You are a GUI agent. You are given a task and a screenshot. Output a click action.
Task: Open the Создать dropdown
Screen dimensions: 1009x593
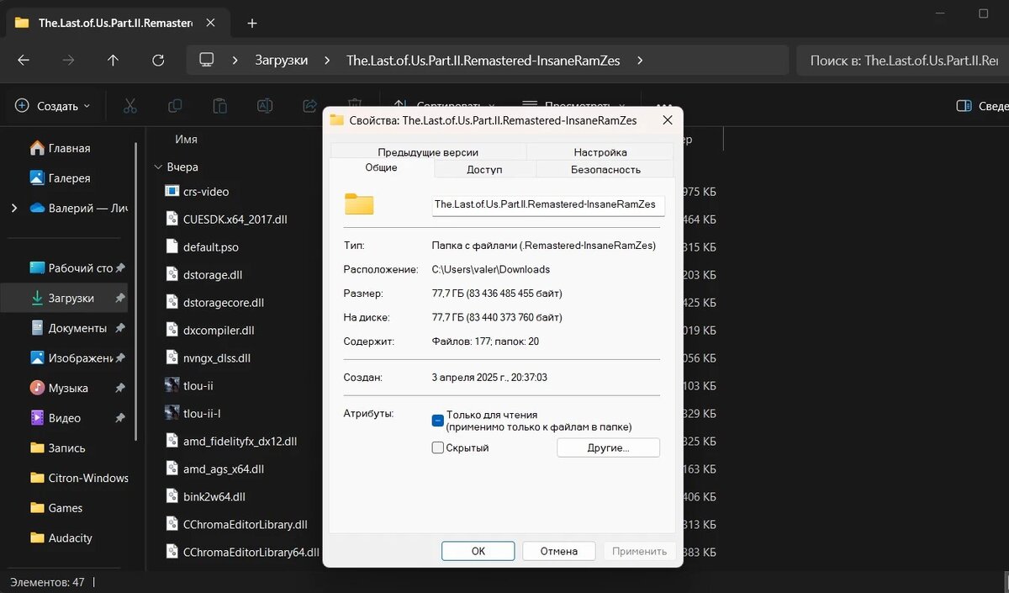[53, 106]
